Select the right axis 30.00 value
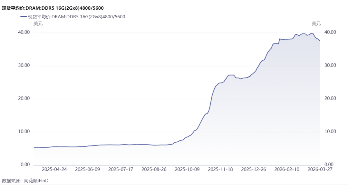This screenshot has width=348, height=185. coord(330,66)
